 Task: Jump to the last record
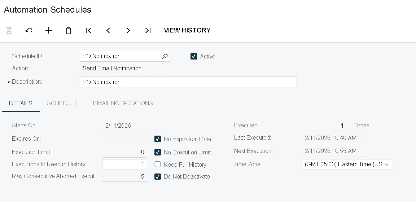click(x=148, y=31)
